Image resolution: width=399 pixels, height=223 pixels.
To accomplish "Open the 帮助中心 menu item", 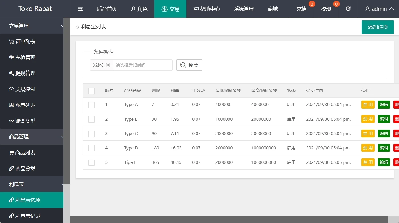I will pyautogui.click(x=206, y=9).
